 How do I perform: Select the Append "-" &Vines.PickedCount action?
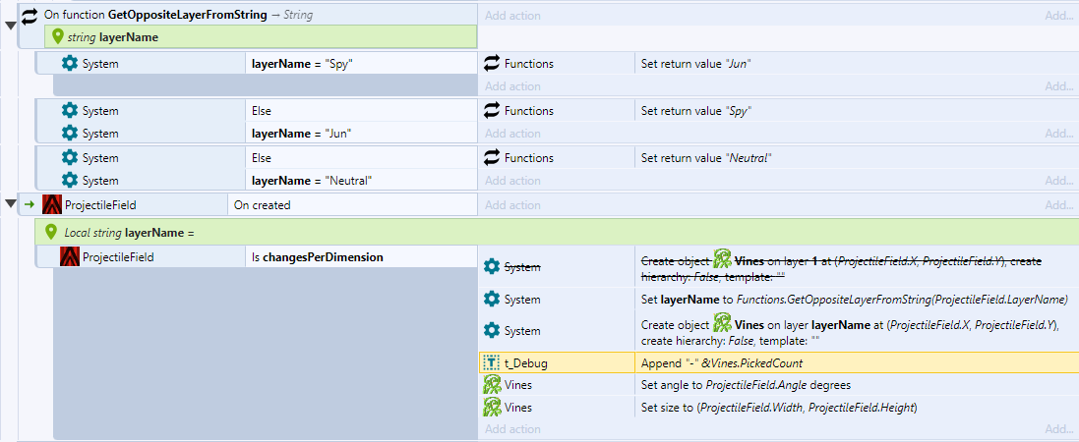pos(856,362)
